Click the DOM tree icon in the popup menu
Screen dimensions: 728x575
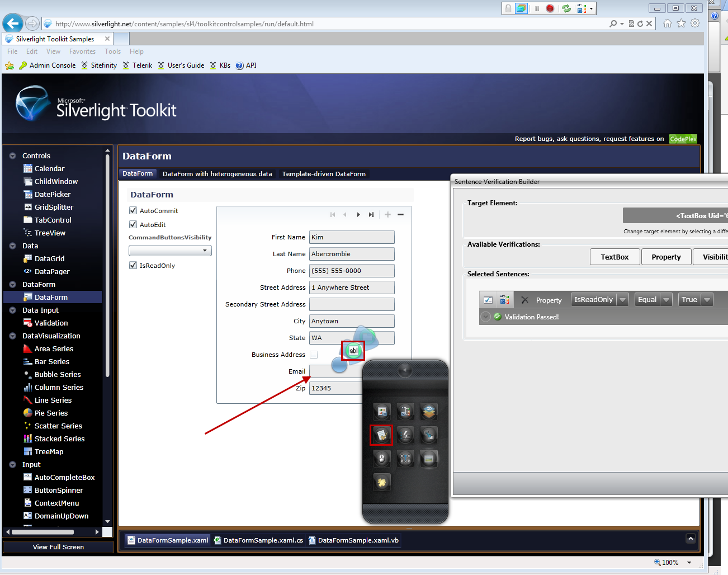click(405, 412)
